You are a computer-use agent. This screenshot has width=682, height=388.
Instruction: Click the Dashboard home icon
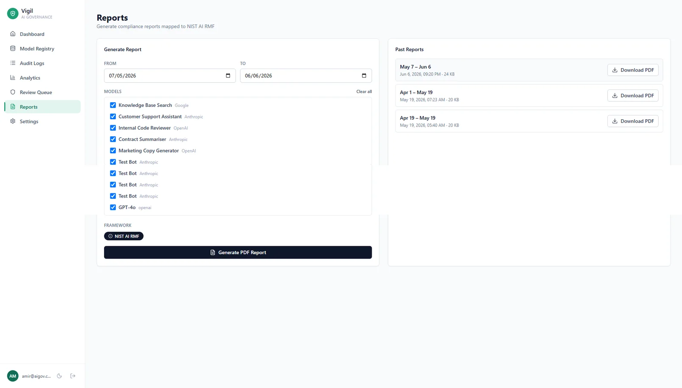(13, 34)
